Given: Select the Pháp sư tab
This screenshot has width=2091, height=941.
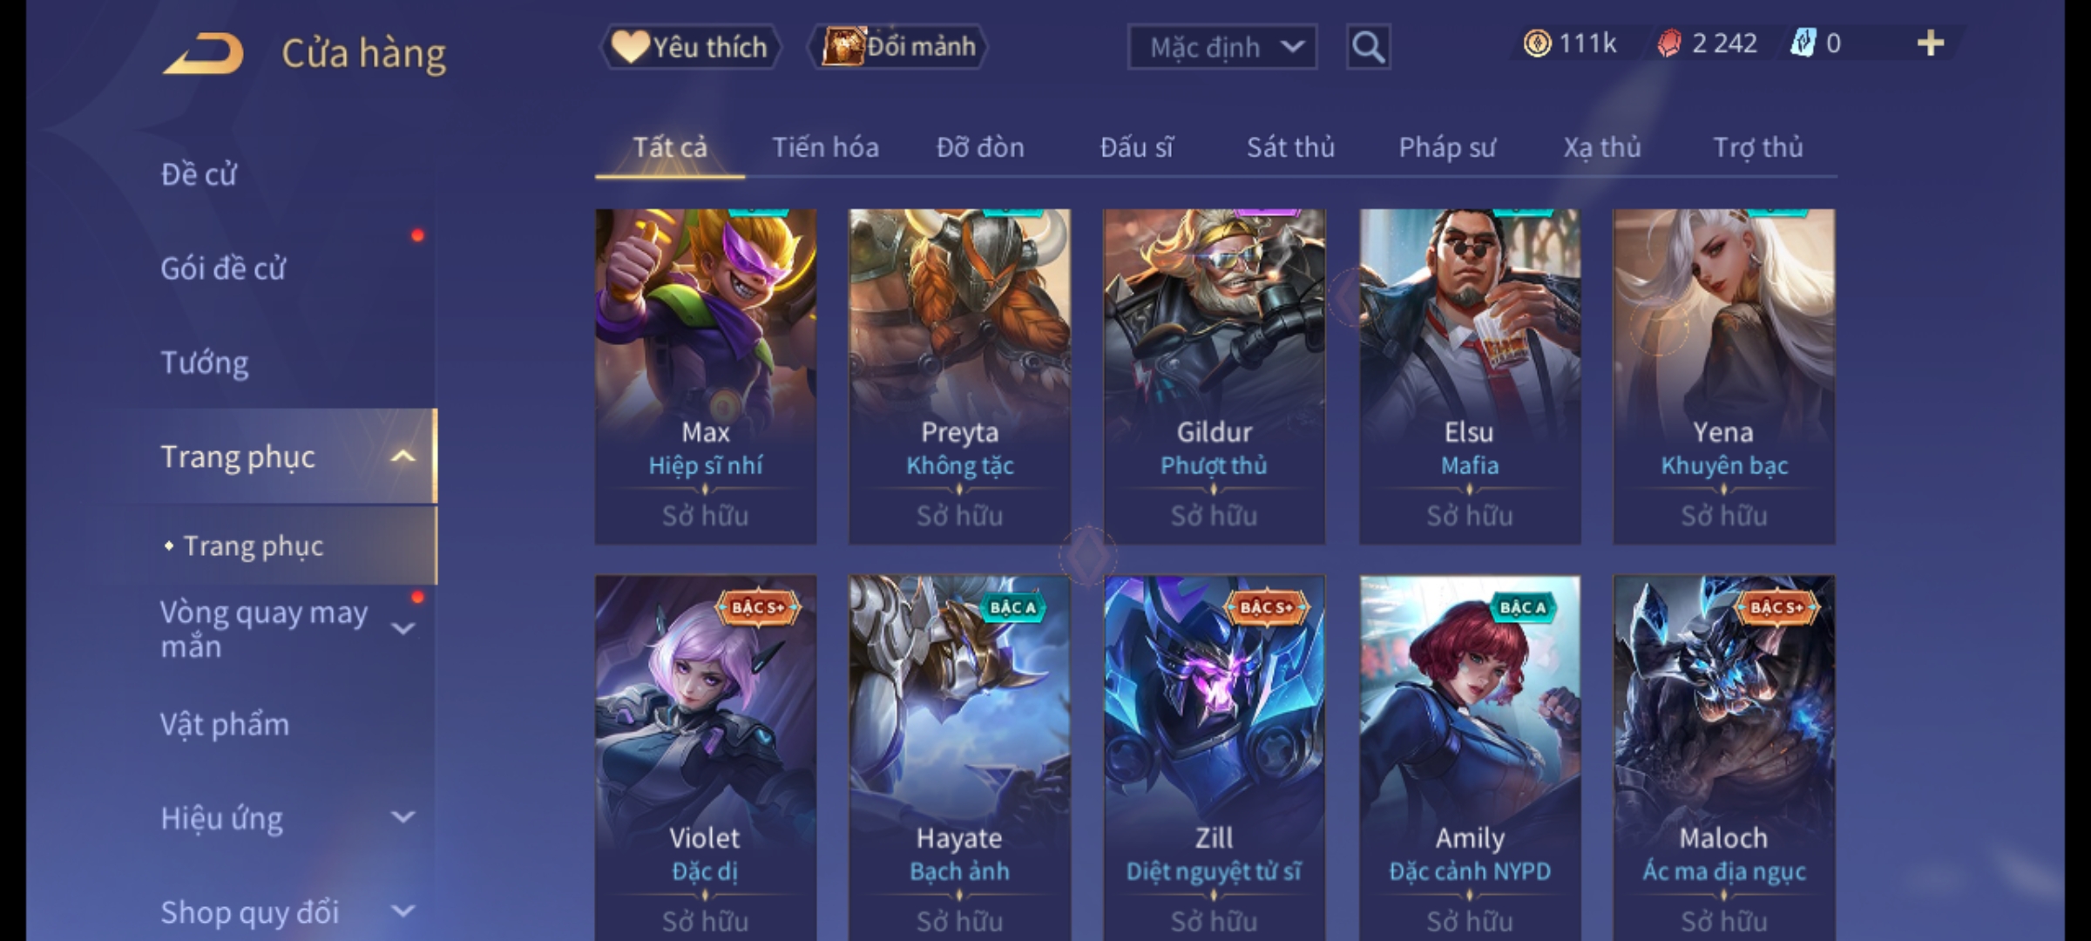Looking at the screenshot, I should 1446,147.
